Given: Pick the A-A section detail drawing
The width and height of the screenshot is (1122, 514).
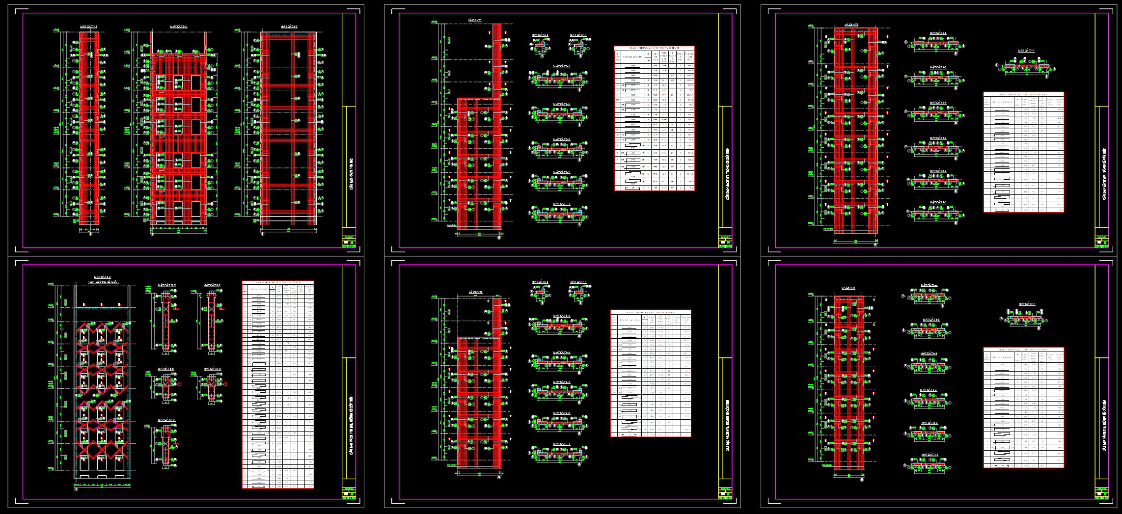Looking at the screenshot, I should click(x=166, y=445).
